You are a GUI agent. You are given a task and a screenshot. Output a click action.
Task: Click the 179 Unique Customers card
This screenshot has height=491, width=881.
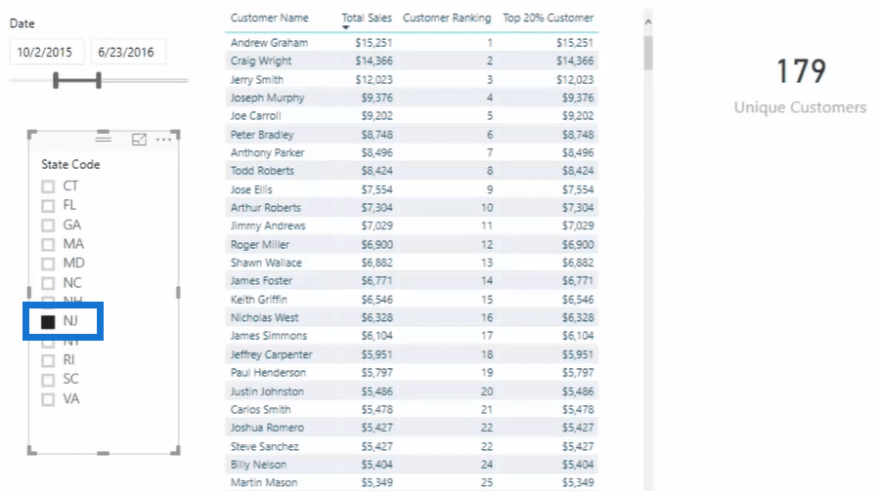(x=800, y=86)
